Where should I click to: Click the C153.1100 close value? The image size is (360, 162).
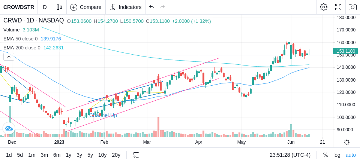[x=158, y=21]
